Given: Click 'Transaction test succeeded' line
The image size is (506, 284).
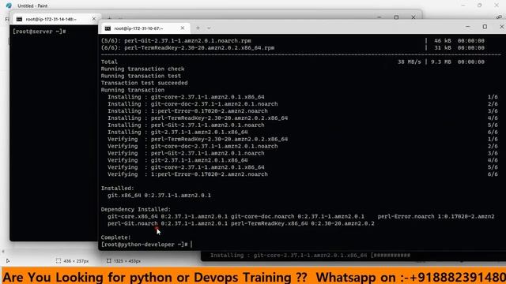Looking at the screenshot, I should click(144, 83).
